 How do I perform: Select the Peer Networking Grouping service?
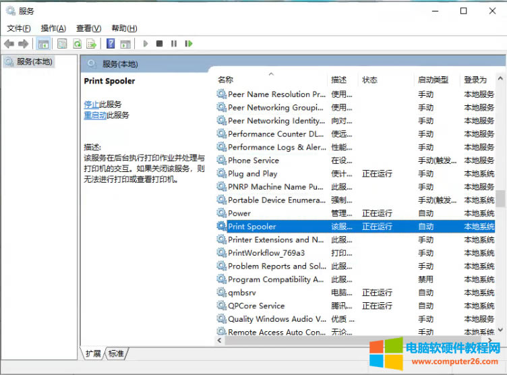click(276, 107)
